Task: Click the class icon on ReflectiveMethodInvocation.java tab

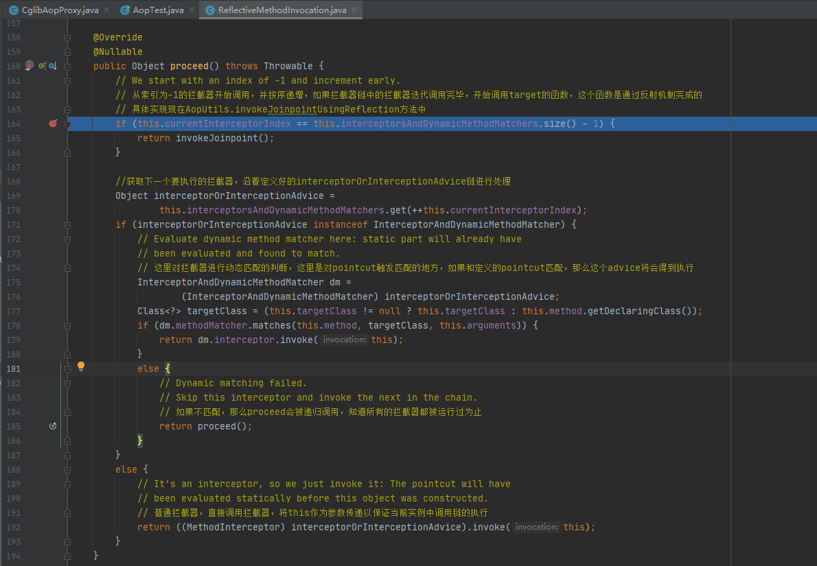Action: point(210,10)
